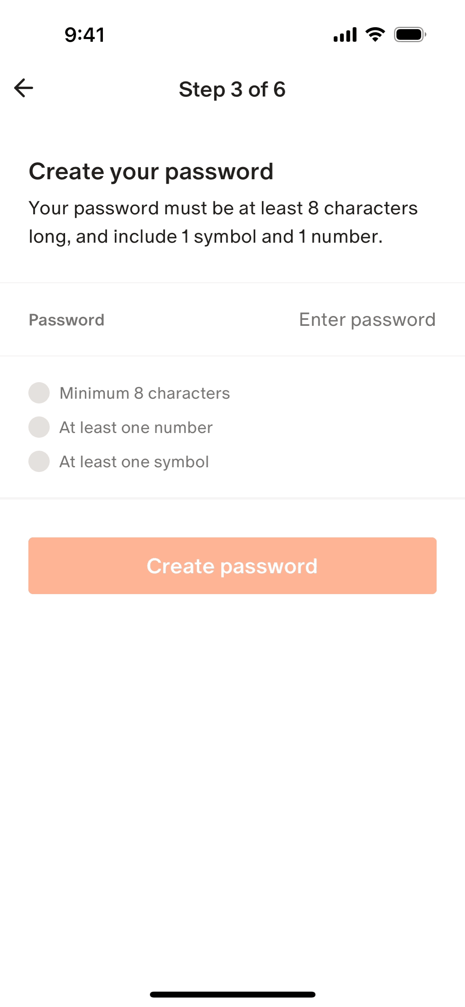465x1007 pixels.
Task: Toggle the At least one symbol indicator circle
Action: (x=39, y=461)
